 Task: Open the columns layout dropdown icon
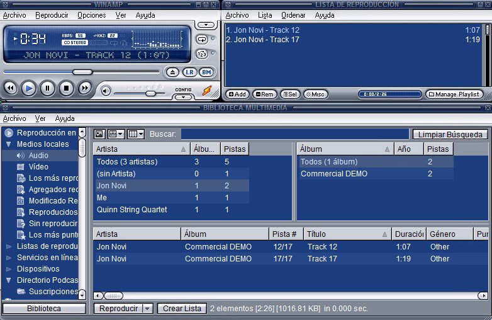point(135,134)
